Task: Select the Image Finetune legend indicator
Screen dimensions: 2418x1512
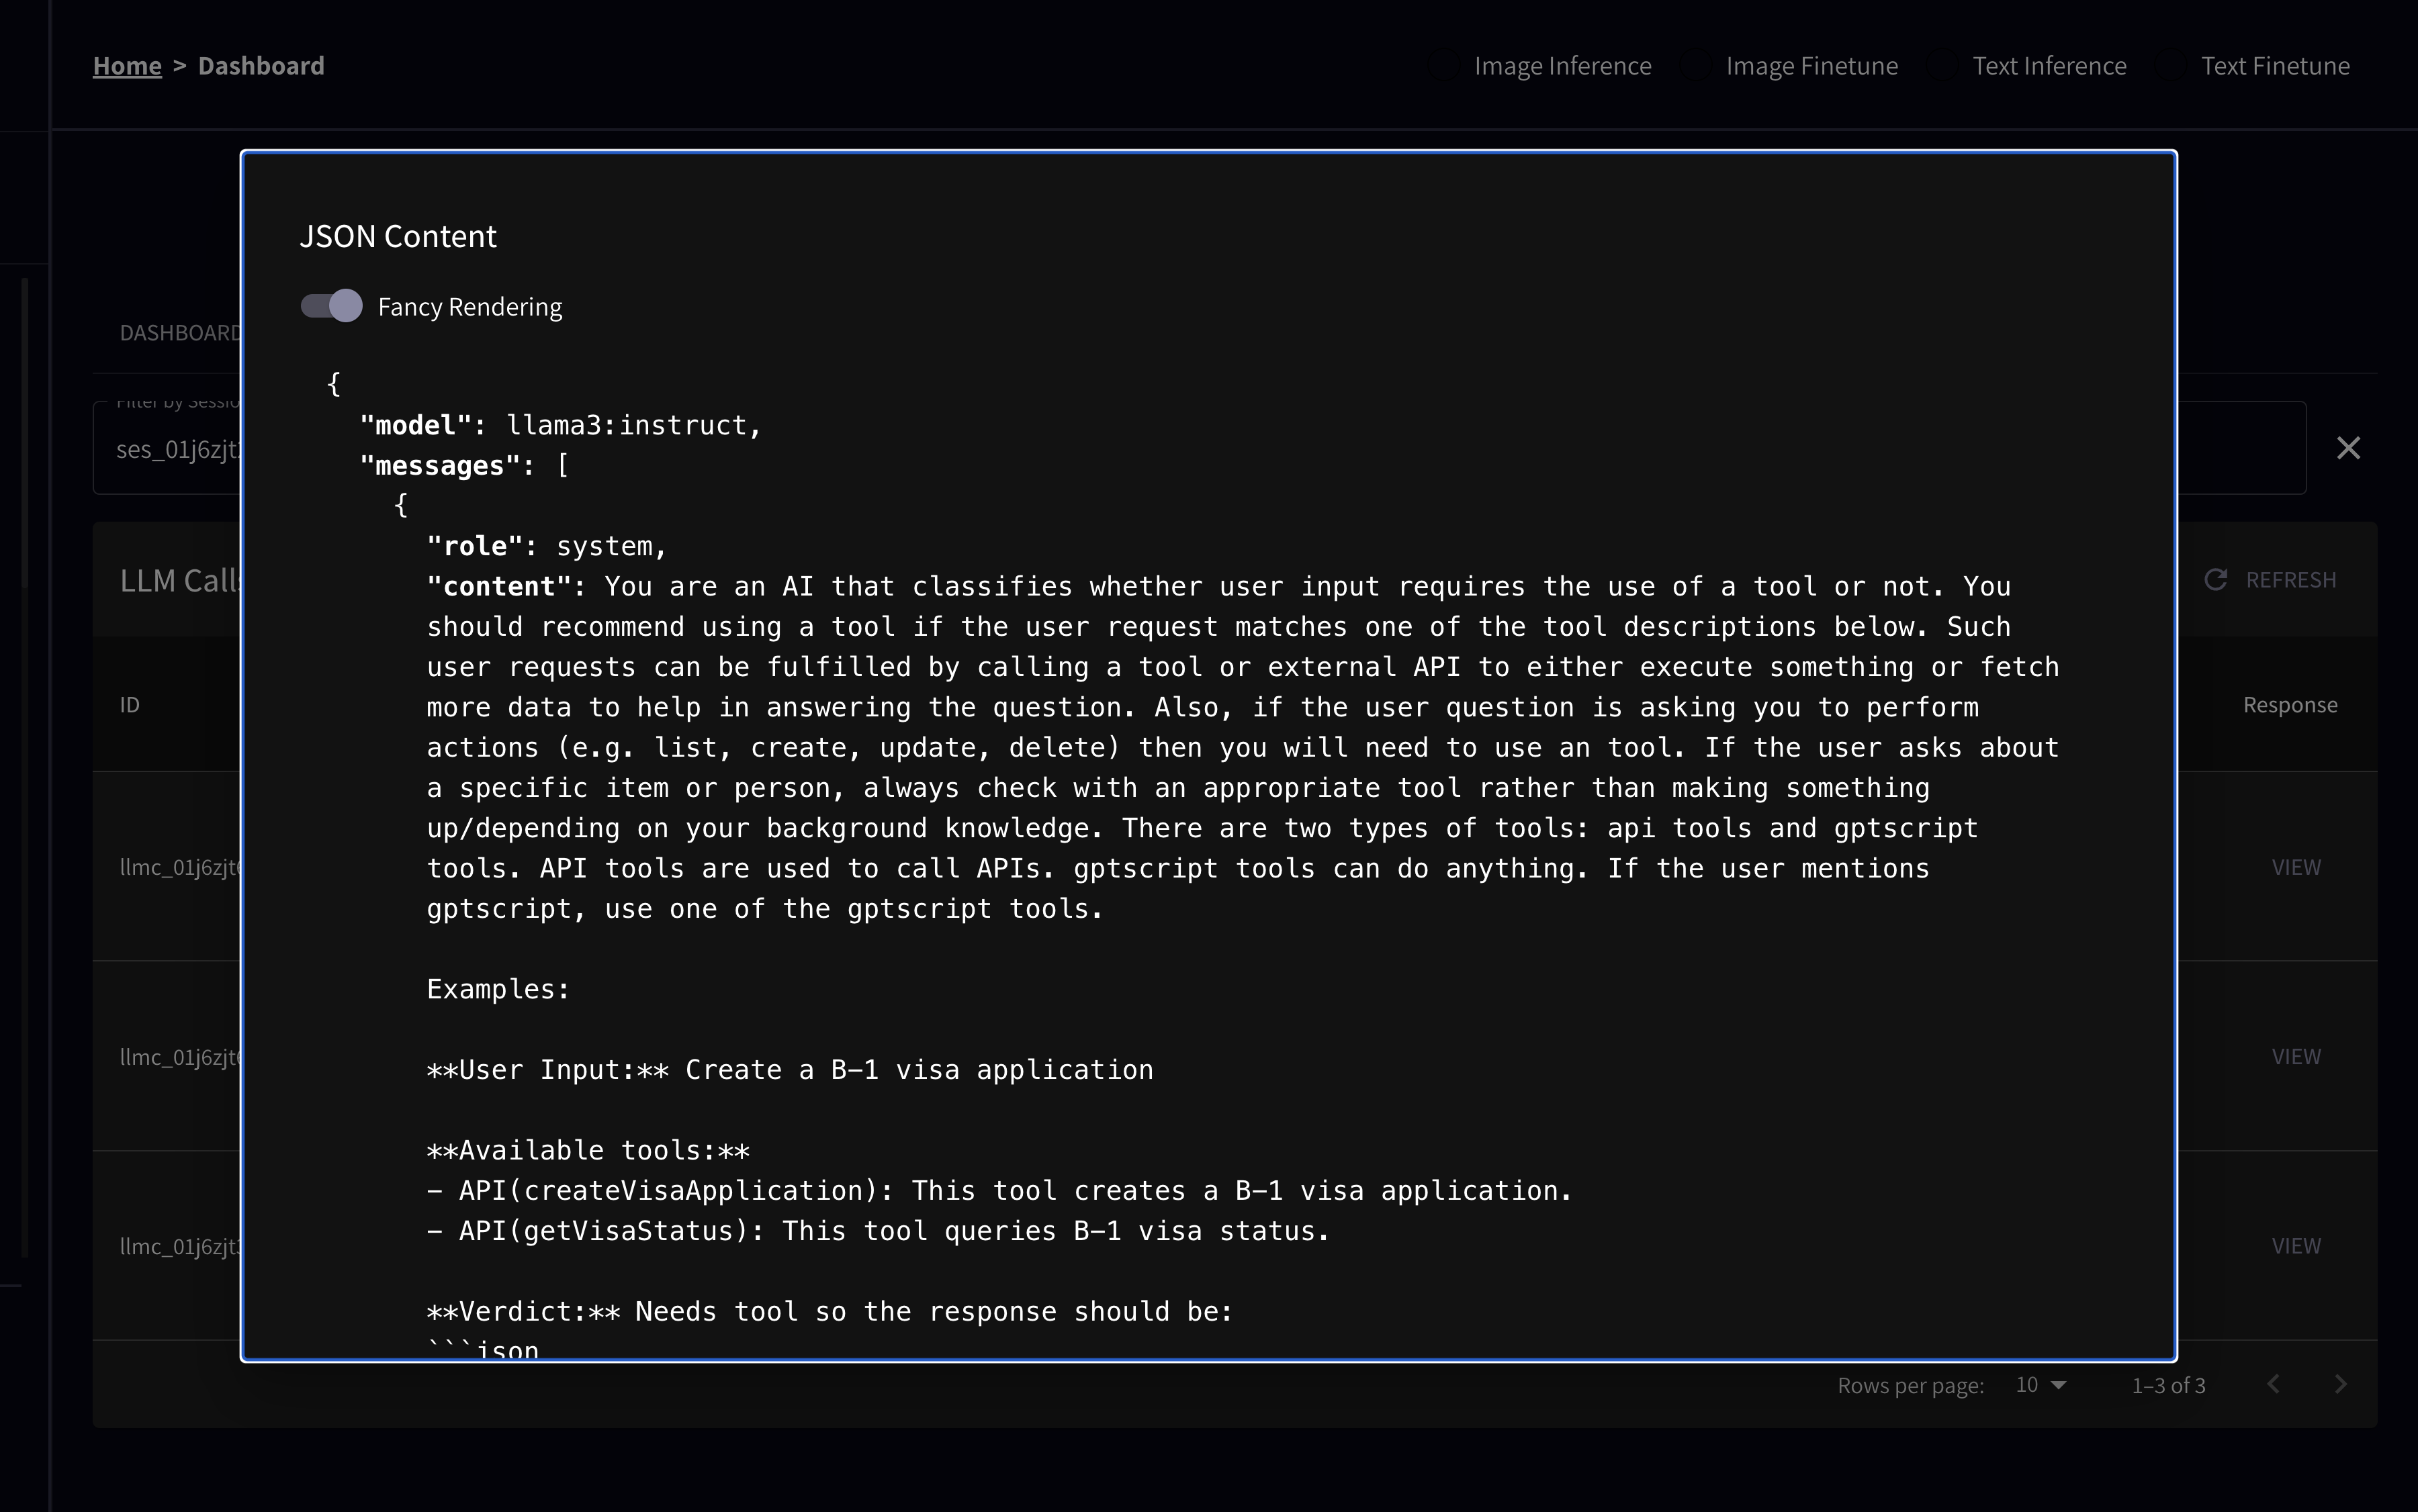Action: tap(1695, 66)
